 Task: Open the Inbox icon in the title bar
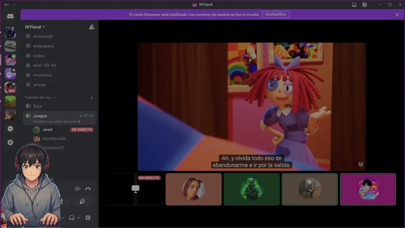click(354, 5)
